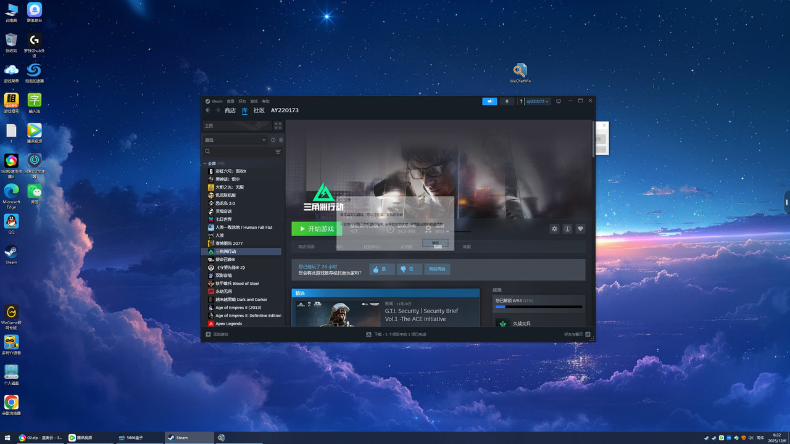The width and height of the screenshot is (790, 444).
Task: Open advanced filter icon in library search
Action: 278,152
